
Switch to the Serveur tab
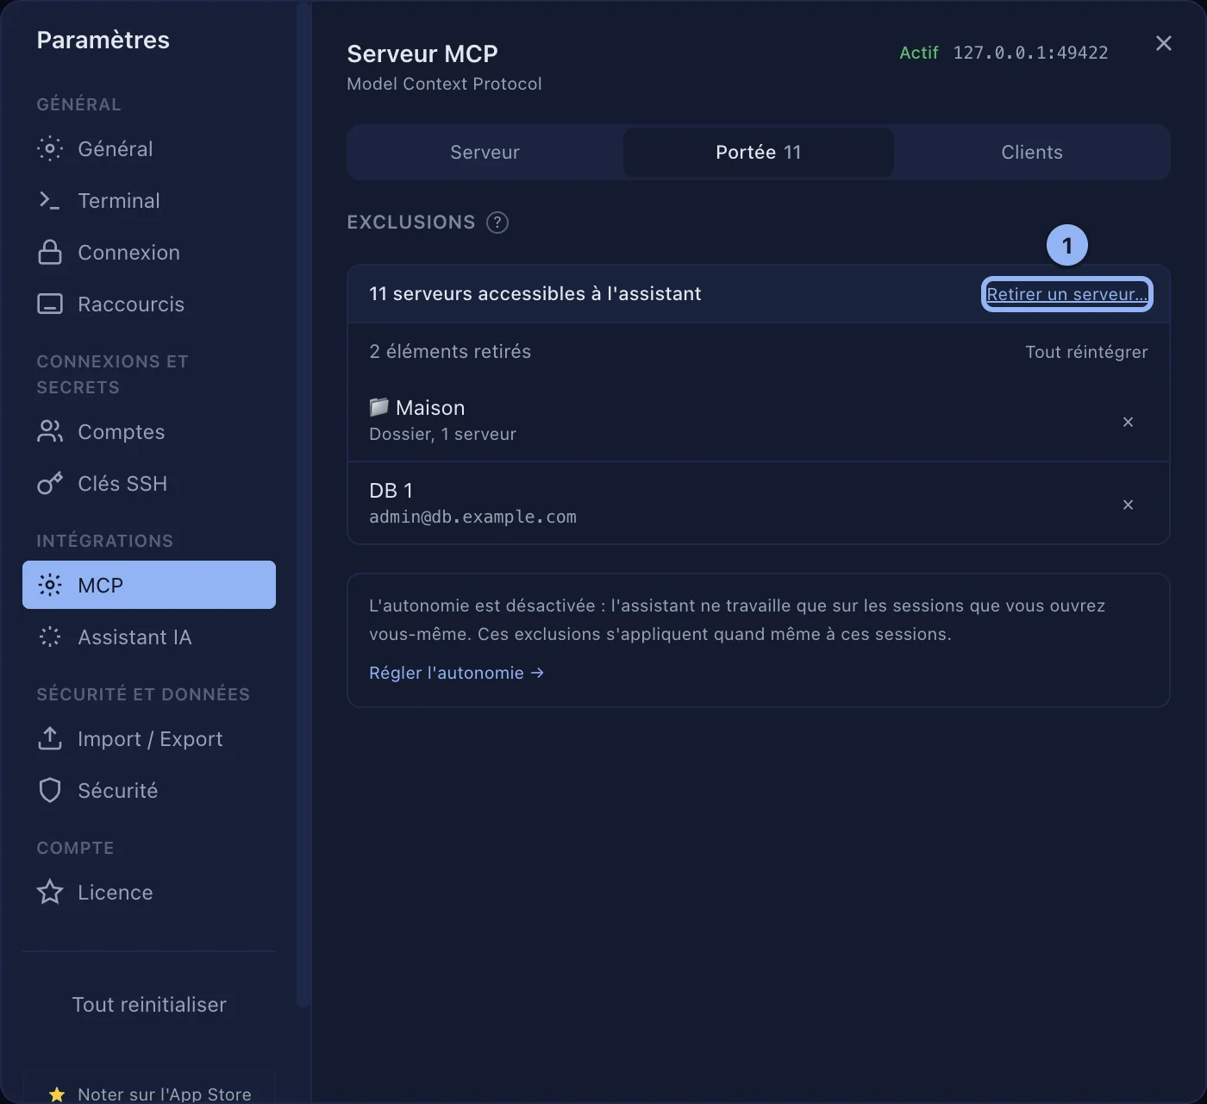[485, 153]
